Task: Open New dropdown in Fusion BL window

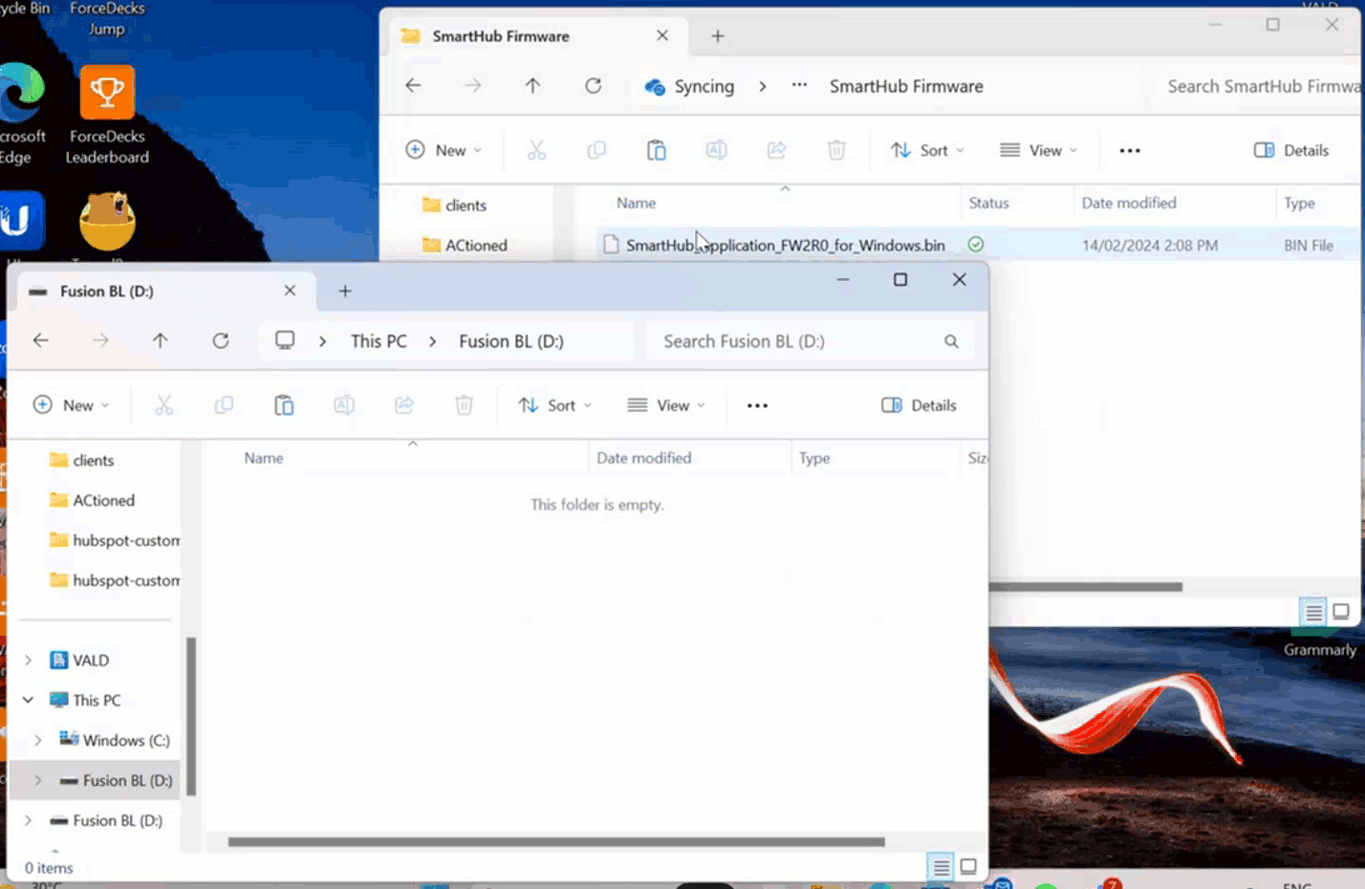Action: [72, 405]
